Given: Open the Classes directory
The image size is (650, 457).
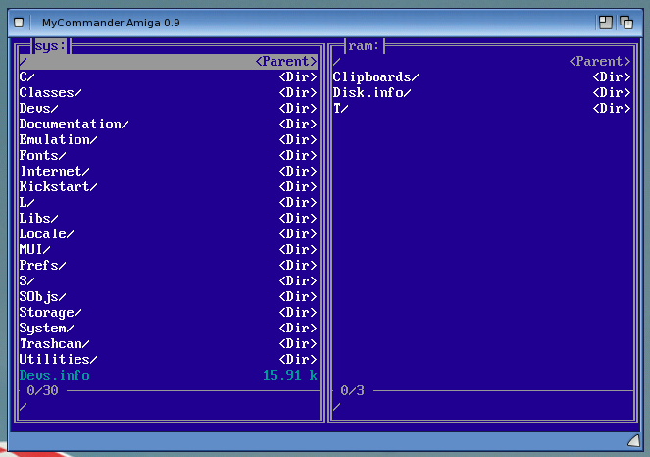Looking at the screenshot, I should pyautogui.click(x=51, y=93).
